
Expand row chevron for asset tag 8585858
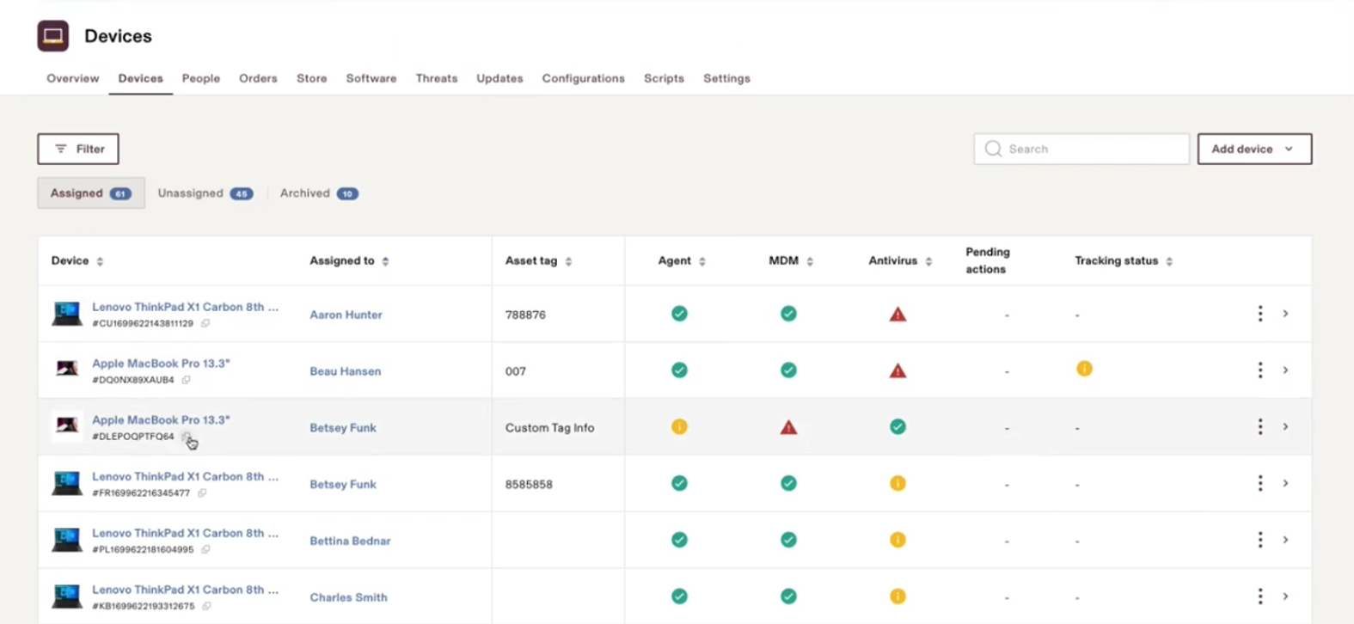1285,483
